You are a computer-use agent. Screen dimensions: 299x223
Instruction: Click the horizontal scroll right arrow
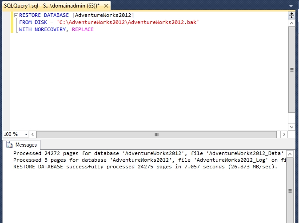284,134
